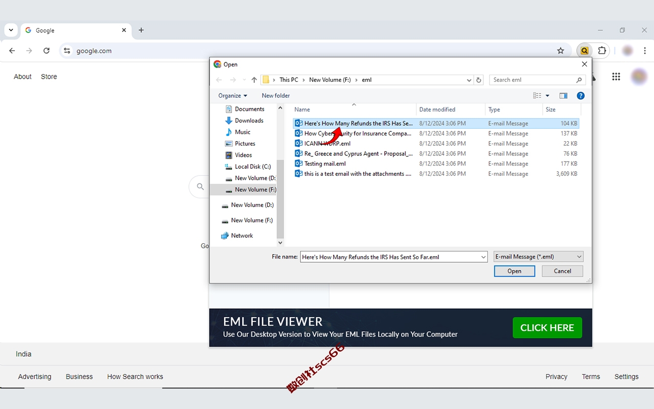Click the nav pane scrollbar down arrow
Image resolution: width=654 pixels, height=409 pixels.
(280, 242)
